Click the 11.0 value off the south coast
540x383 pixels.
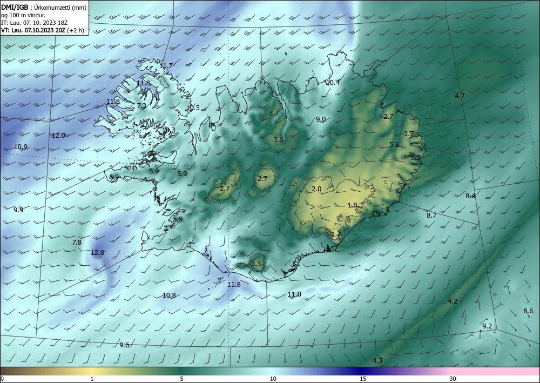coord(294,294)
